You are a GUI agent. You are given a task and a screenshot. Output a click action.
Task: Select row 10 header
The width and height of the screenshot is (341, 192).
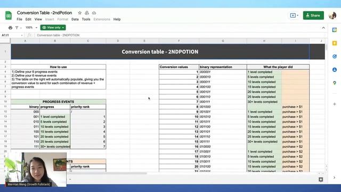(x=5, y=102)
